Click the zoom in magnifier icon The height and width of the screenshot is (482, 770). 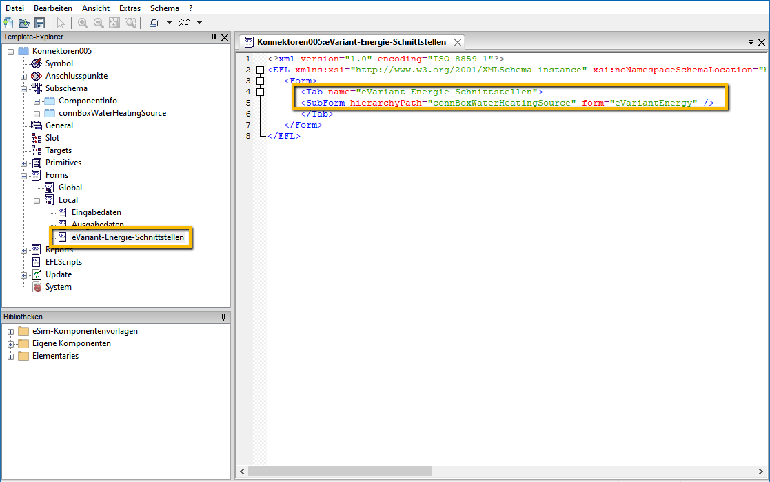[83, 23]
